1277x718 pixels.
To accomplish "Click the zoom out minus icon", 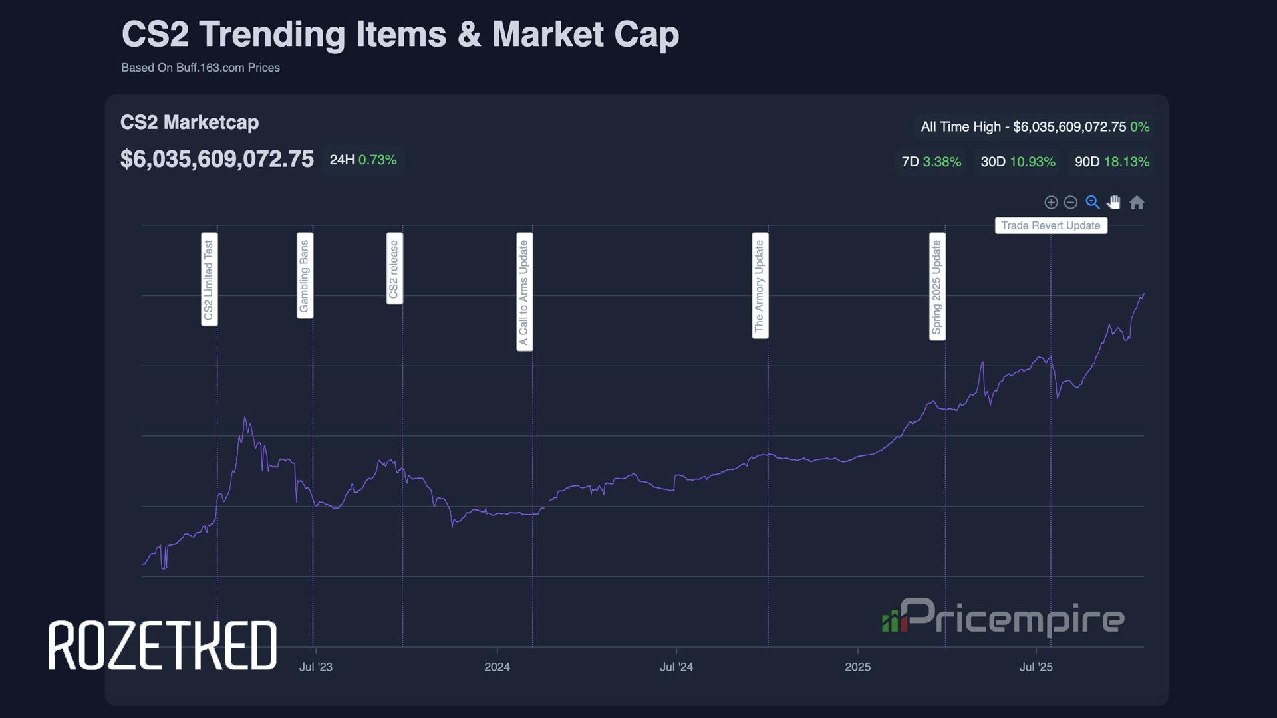I will click(x=1071, y=203).
